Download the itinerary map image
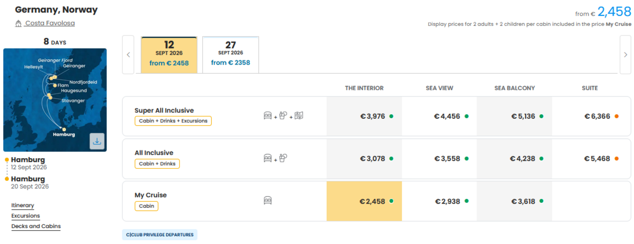This screenshot has height=244, width=634. (97, 141)
